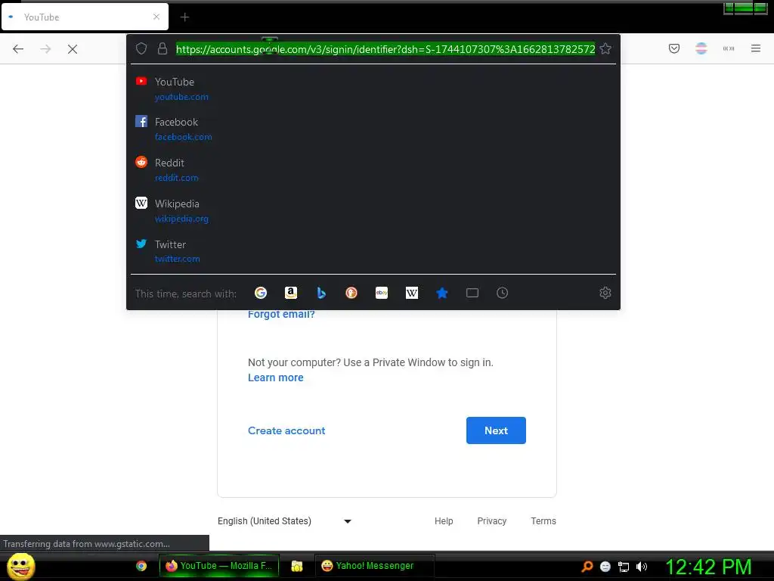Search this time with Google

click(261, 293)
